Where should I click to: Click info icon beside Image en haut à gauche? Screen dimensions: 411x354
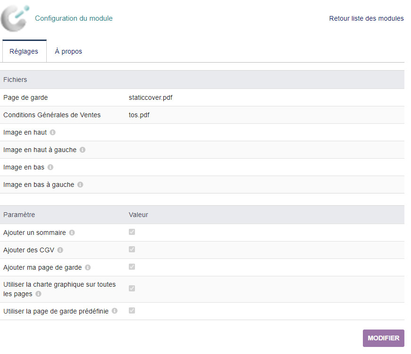[x=83, y=150]
